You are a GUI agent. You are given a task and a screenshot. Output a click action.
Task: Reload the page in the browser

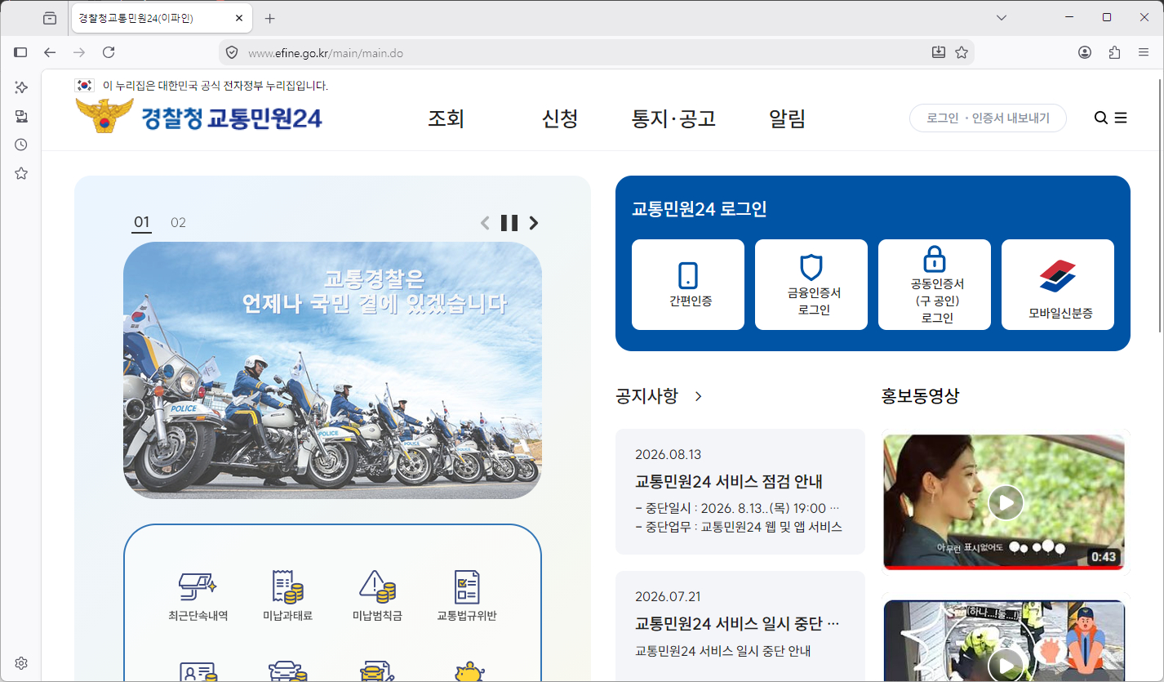pos(109,52)
